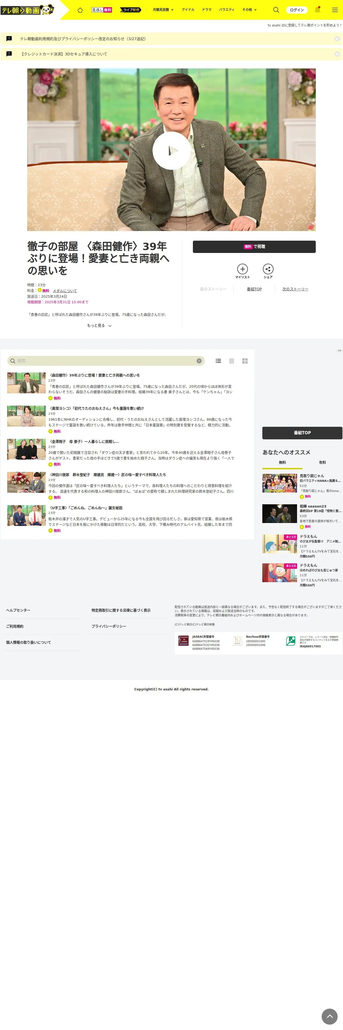Select the 有料 recommendations tab
Viewport: 343px width, 1030px height.
click(x=322, y=463)
